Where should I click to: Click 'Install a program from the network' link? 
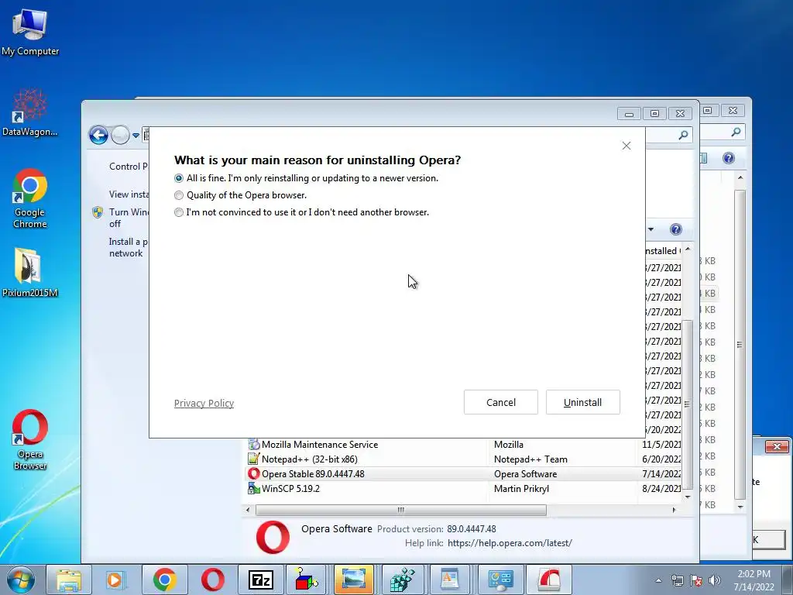coord(129,247)
